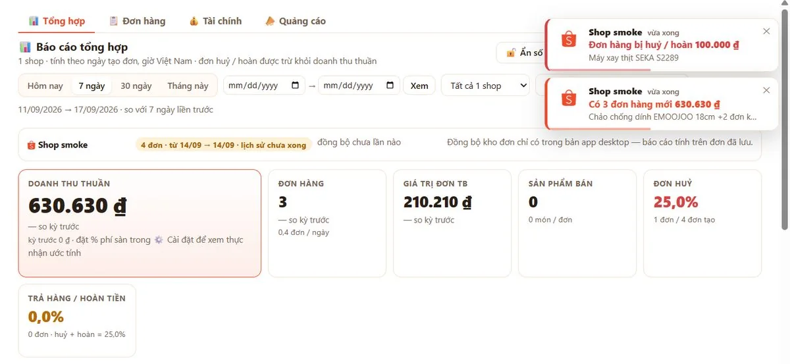The height and width of the screenshot is (364, 790).
Task: Click the Trả hàng / Hoàn tiền value 0,0%
Action: click(46, 317)
